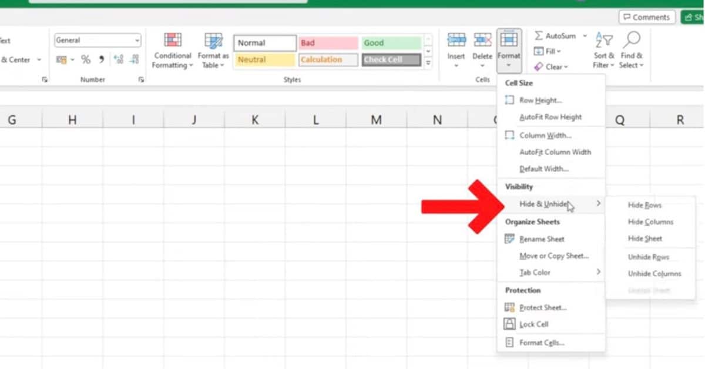Select column header L
The width and height of the screenshot is (705, 369).
(315, 119)
